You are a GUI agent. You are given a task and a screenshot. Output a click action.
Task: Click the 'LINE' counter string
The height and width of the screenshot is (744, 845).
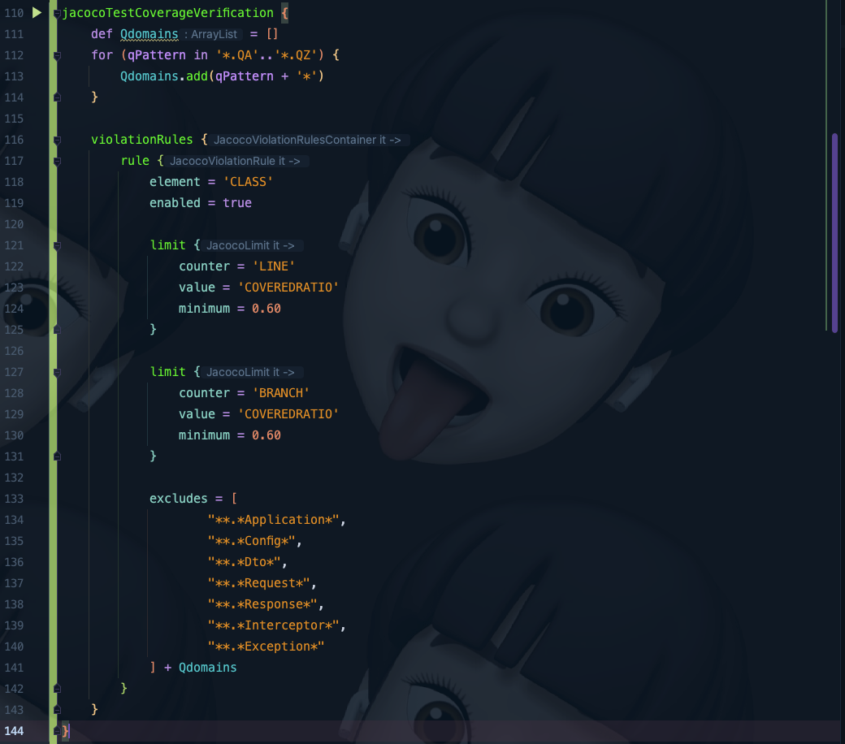pyautogui.click(x=274, y=266)
